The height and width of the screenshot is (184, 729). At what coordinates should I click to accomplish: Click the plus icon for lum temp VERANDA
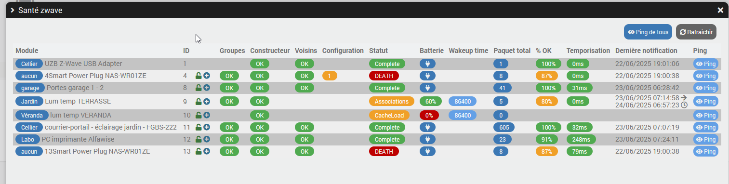click(x=206, y=116)
